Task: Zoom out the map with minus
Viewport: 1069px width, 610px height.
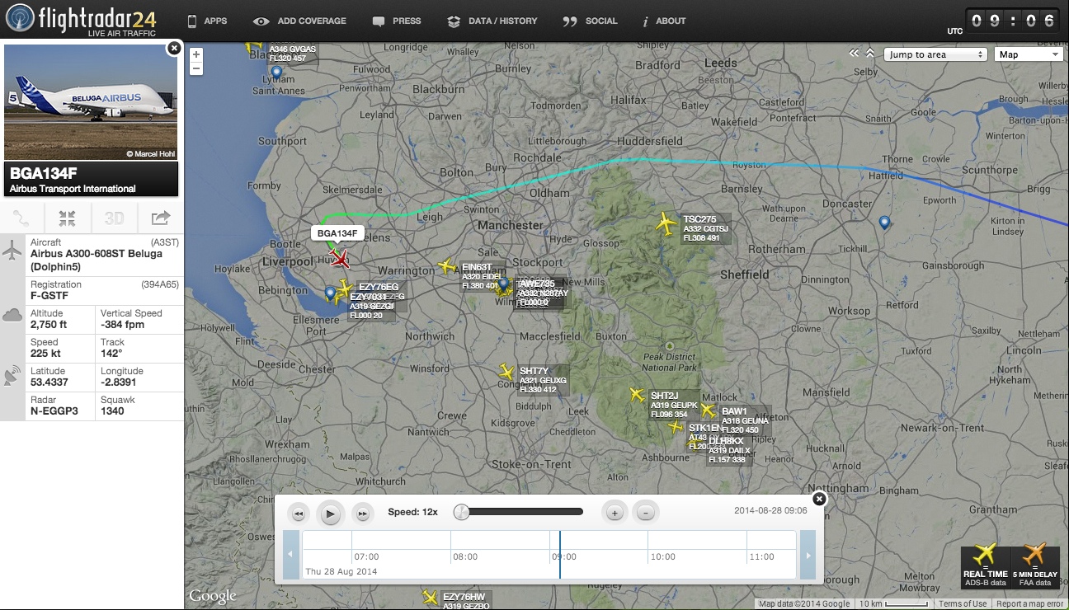Action: click(x=196, y=69)
